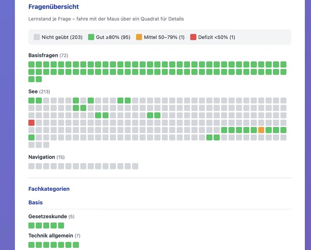Click the last green square under Gesetzeskunde
Screen dimensions: 311x250
(61, 226)
